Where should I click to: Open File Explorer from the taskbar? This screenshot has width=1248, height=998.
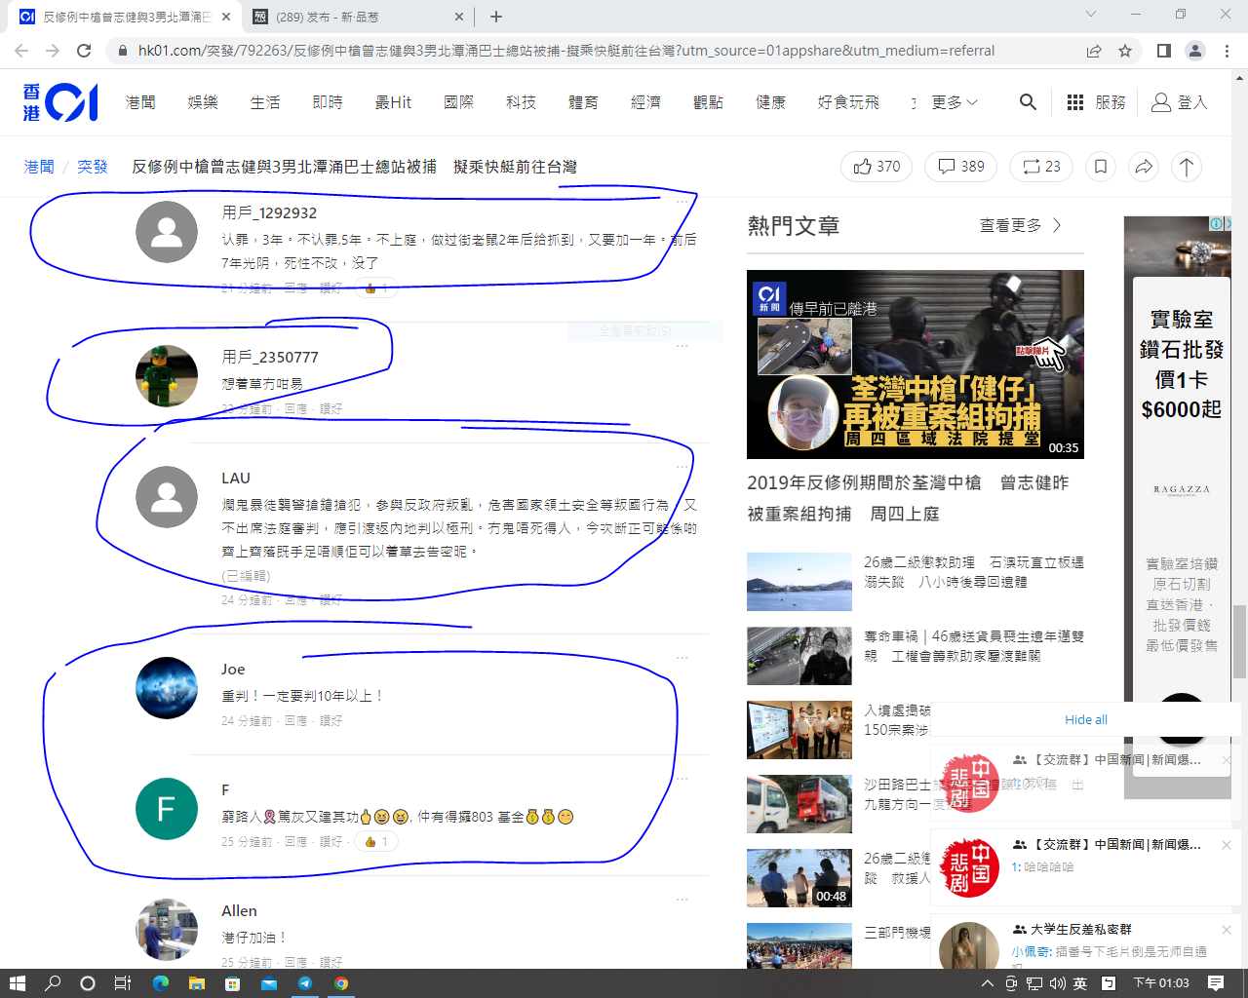click(x=196, y=983)
